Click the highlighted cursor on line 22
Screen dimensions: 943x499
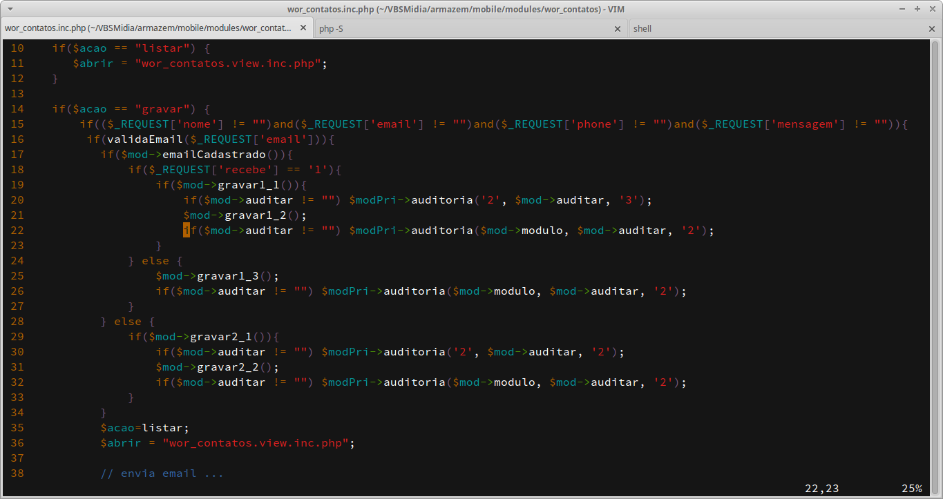click(x=187, y=231)
